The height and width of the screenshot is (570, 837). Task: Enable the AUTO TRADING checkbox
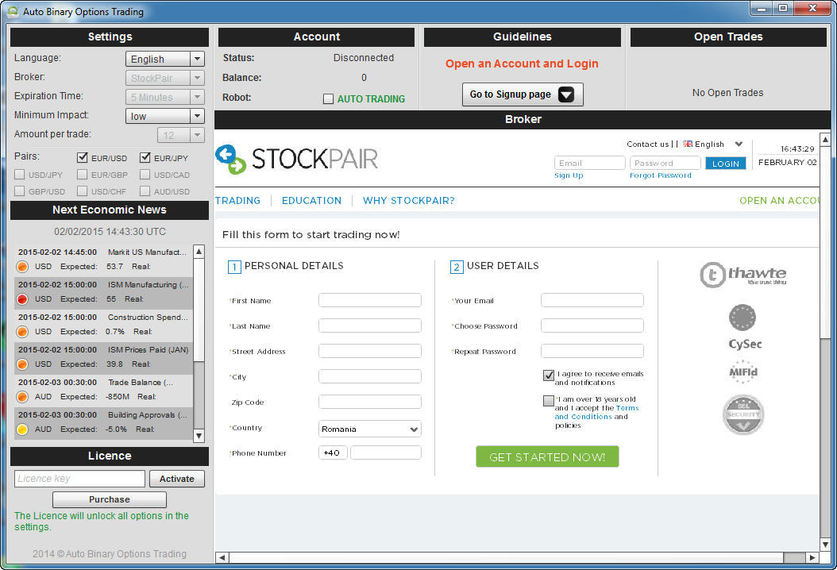[x=328, y=99]
